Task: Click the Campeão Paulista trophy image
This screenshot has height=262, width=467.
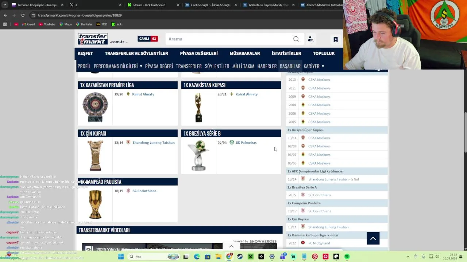Action: click(x=95, y=204)
